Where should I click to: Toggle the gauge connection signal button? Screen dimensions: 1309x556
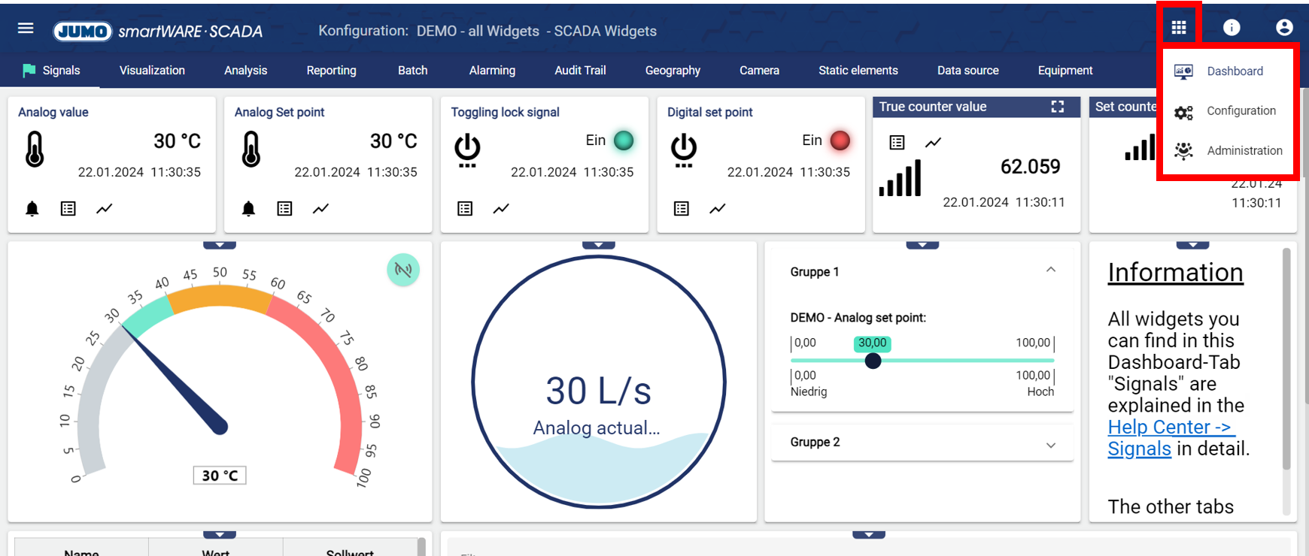coord(403,270)
